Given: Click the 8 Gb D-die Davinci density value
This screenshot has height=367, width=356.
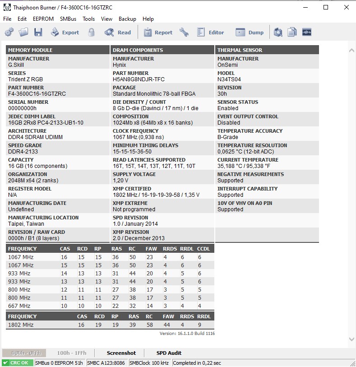Looking at the screenshot, I should (x=156, y=108).
